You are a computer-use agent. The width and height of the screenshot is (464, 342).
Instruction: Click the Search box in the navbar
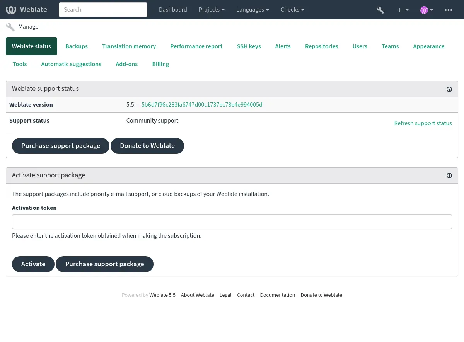(103, 10)
